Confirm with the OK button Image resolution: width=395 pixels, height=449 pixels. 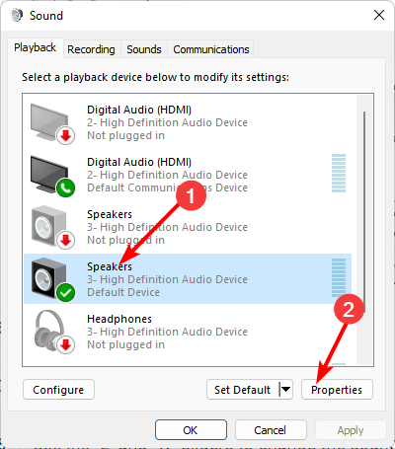191,430
